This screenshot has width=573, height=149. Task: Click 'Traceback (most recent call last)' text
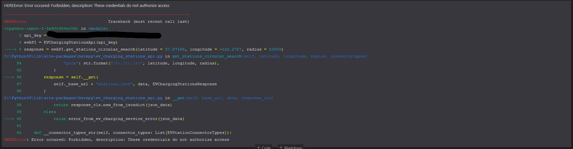(148, 21)
